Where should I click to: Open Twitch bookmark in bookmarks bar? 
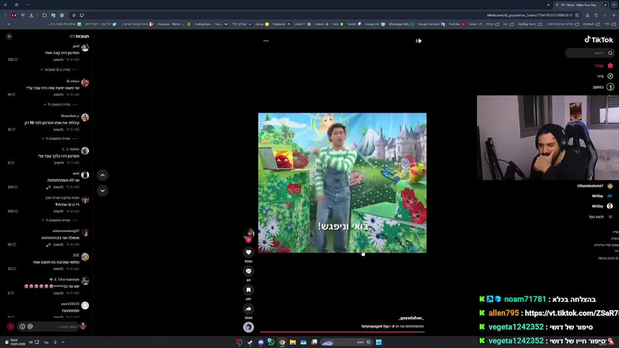pyautogui.click(x=354, y=24)
